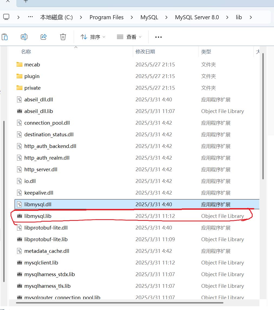274x310 pixels.
Task: Expand chevron after MySQL Server 8.0 breadcrumb
Action: (x=227, y=17)
